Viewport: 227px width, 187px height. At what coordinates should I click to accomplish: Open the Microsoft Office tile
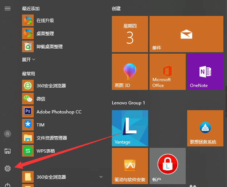click(x=167, y=72)
